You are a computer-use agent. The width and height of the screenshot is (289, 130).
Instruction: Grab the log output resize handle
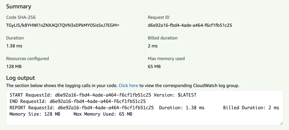tap(281, 123)
